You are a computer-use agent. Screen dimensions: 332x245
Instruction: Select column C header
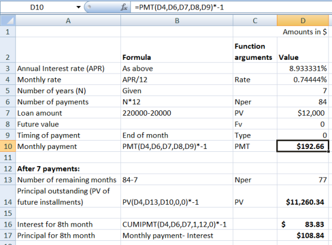pos(255,21)
